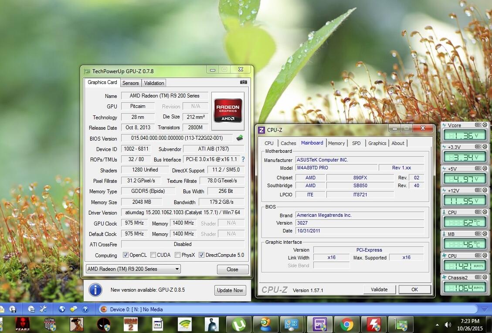This screenshot has height=333, width=492.
Task: Open settings for the MB temperature gadget
Action: pyautogui.click(x=478, y=234)
